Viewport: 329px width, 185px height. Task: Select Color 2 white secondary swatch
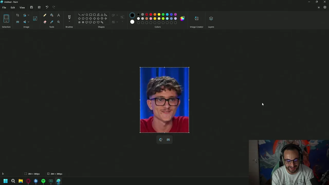point(132,22)
